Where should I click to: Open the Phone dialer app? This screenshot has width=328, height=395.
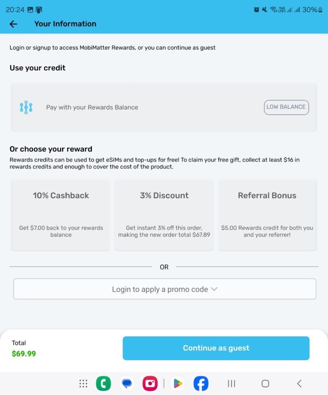pos(103,383)
